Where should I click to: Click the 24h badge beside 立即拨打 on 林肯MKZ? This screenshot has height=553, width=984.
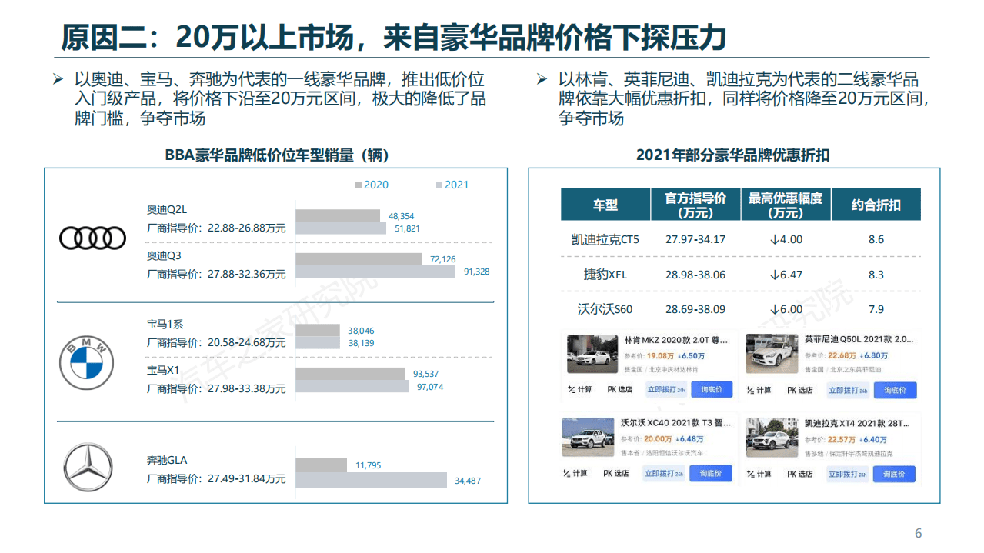[x=681, y=390]
